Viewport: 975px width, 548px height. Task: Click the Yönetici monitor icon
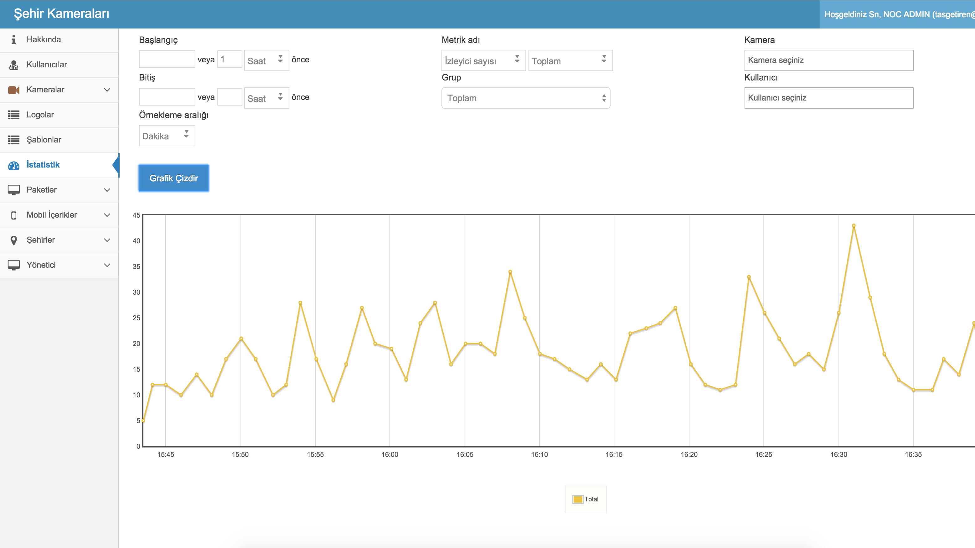(14, 265)
